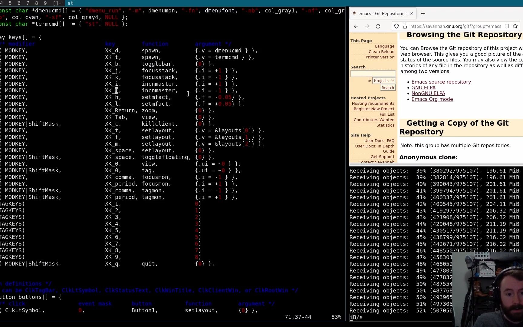Image resolution: width=523 pixels, height=327 pixels.
Task: Open Hosting requirements link
Action: pos(373,103)
